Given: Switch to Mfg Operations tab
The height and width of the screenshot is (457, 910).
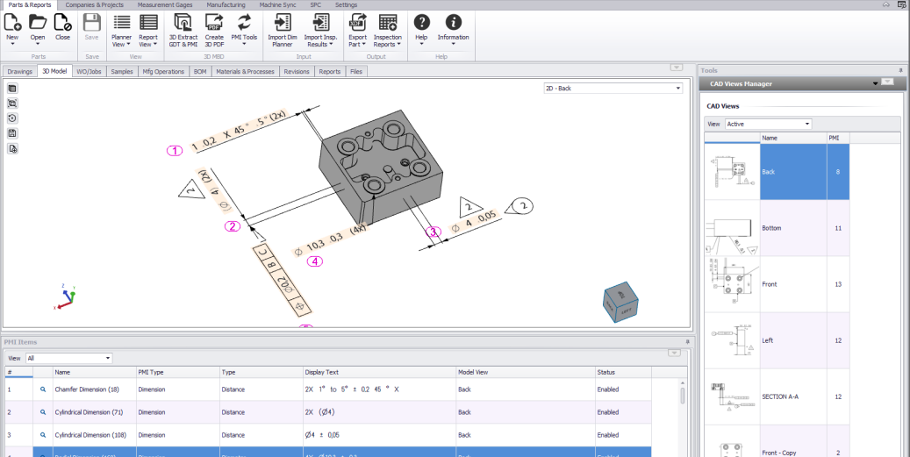Looking at the screenshot, I should coord(164,71).
